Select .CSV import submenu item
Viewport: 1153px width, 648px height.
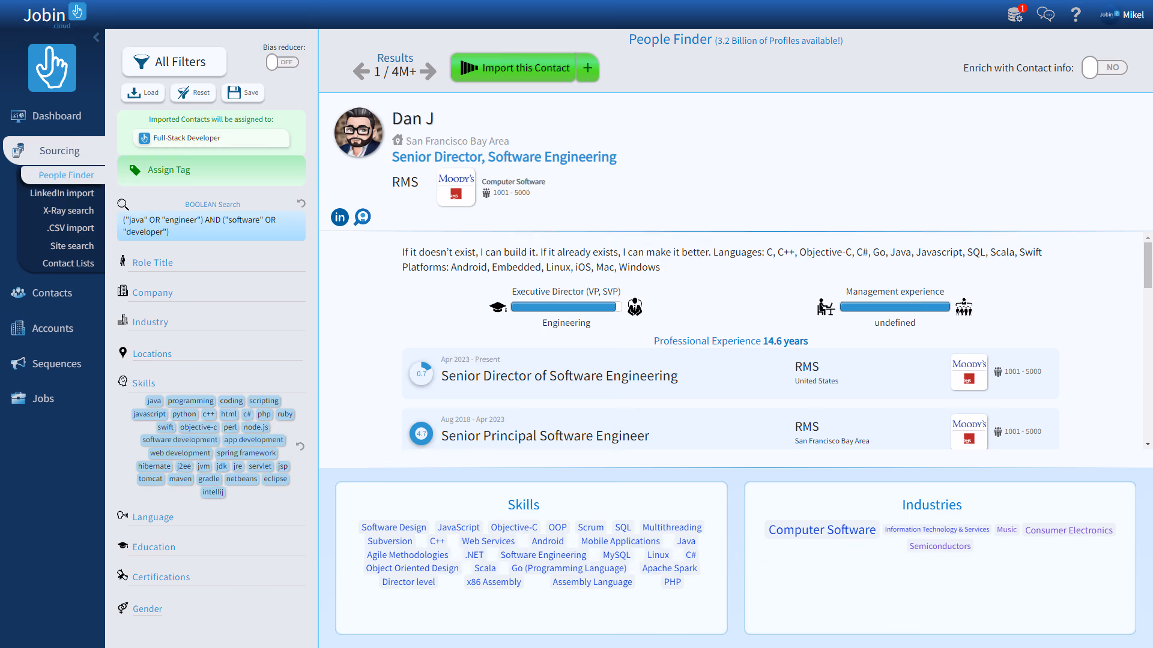(x=70, y=228)
